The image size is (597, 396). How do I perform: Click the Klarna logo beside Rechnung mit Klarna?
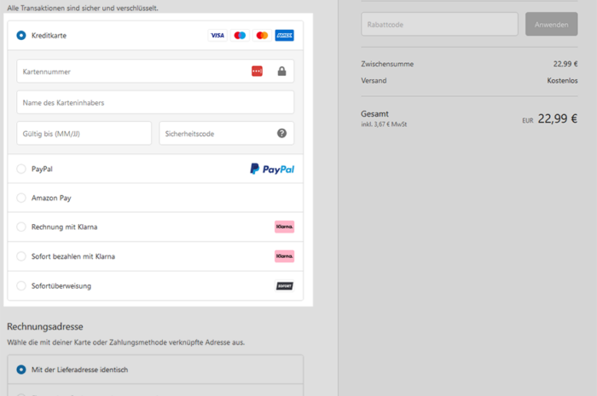(x=284, y=227)
